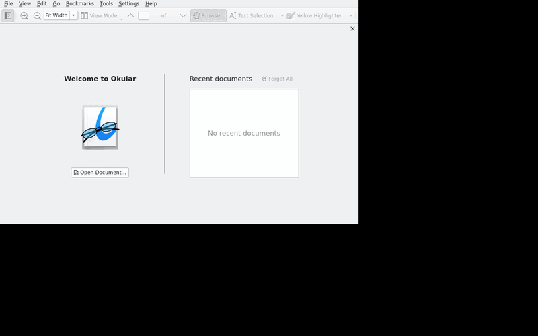Open the File menu
The height and width of the screenshot is (336, 538).
(8, 4)
